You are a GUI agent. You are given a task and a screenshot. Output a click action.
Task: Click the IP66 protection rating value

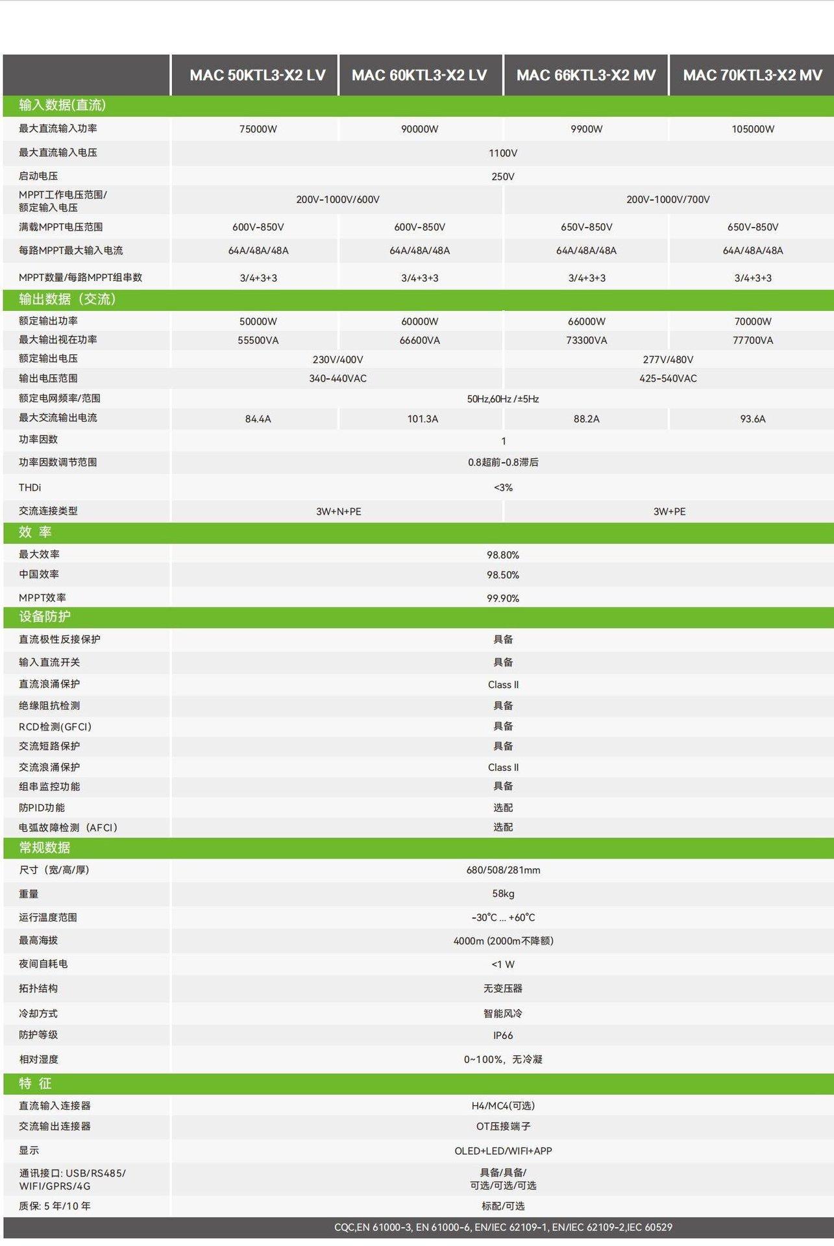click(x=502, y=1035)
